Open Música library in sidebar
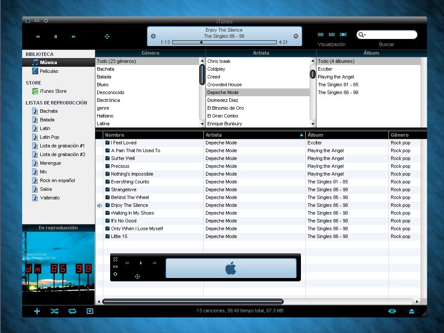 [59, 62]
